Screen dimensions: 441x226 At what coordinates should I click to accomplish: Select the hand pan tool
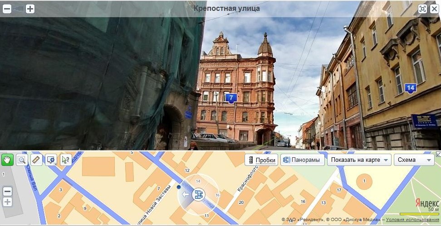pyautogui.click(x=7, y=160)
